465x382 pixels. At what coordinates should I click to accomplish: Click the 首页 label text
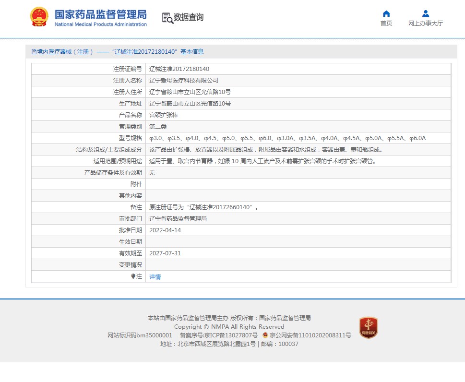(x=386, y=23)
